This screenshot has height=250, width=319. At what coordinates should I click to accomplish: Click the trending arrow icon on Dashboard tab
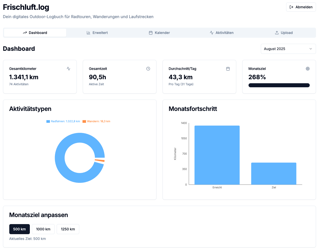point(25,33)
